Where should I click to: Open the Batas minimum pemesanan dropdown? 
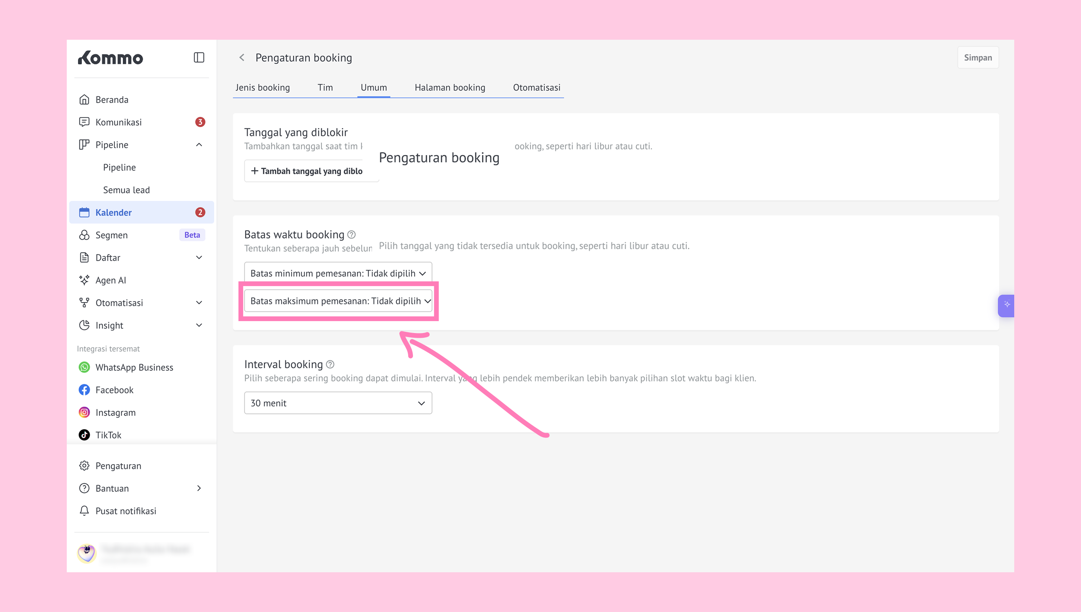point(338,274)
